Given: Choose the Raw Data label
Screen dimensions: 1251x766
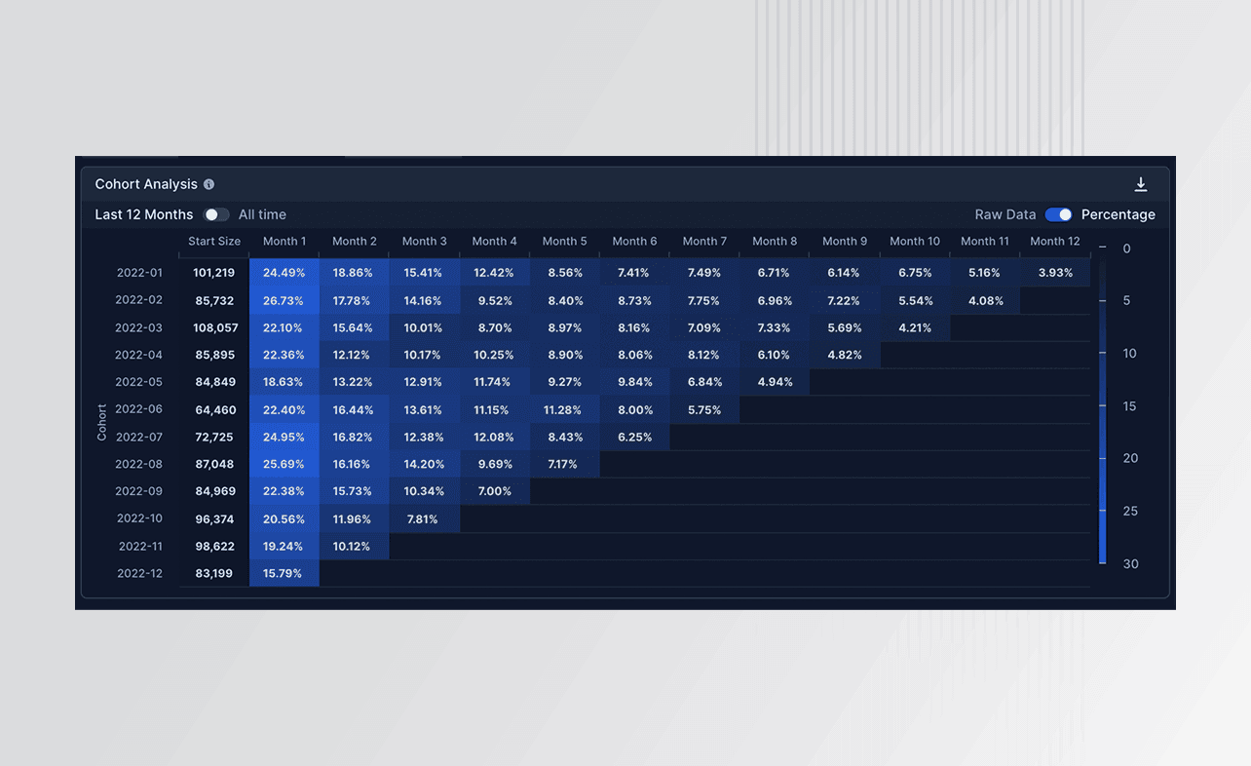Looking at the screenshot, I should pyautogui.click(x=1005, y=214).
